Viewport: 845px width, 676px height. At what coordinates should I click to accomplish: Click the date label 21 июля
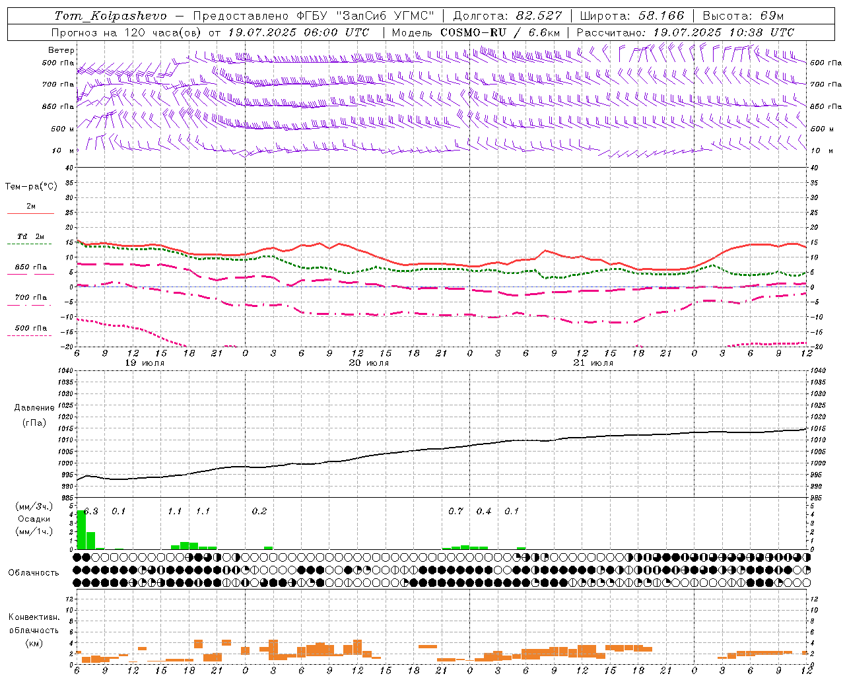593,363
